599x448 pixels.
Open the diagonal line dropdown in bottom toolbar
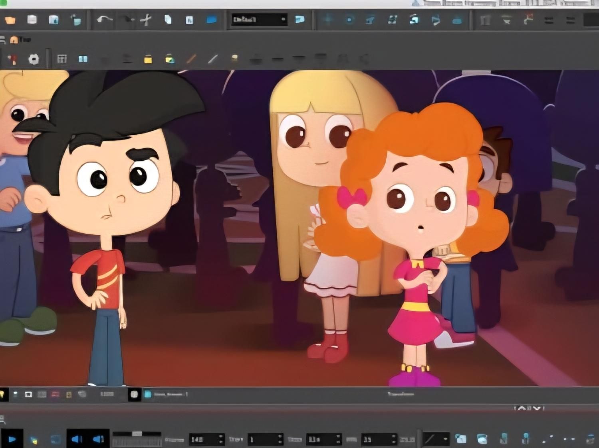[x=436, y=439]
